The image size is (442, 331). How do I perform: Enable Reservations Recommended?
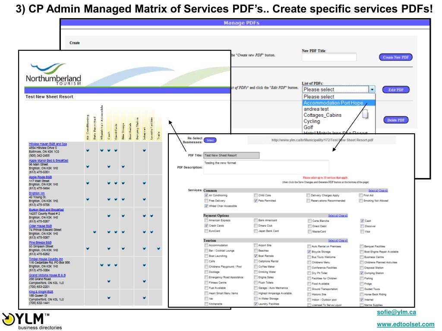point(308,201)
